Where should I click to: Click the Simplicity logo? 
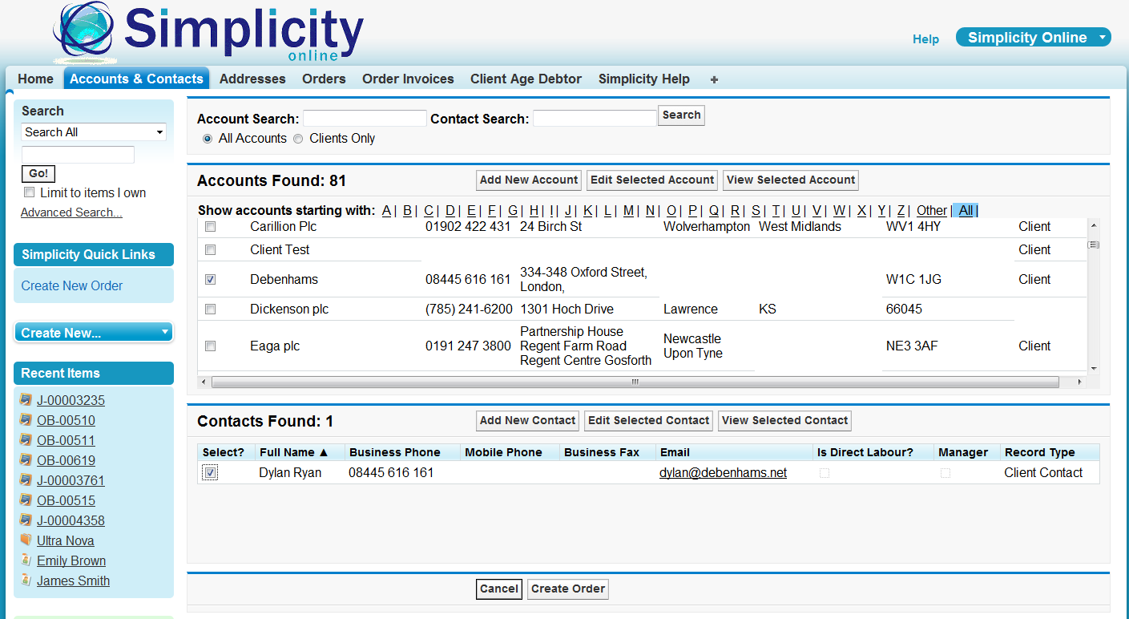pyautogui.click(x=208, y=32)
